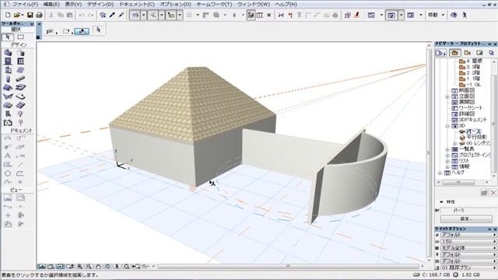
Task: Click the Save floppy disk icon
Action: tap(30, 15)
